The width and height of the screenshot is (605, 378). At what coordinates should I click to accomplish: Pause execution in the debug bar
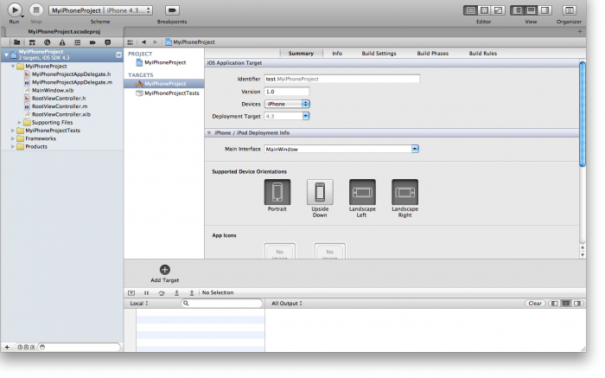pyautogui.click(x=146, y=292)
